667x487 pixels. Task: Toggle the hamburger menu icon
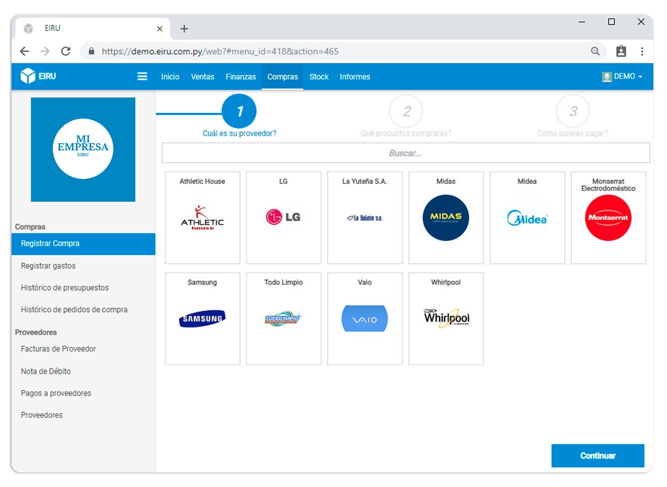(x=142, y=76)
